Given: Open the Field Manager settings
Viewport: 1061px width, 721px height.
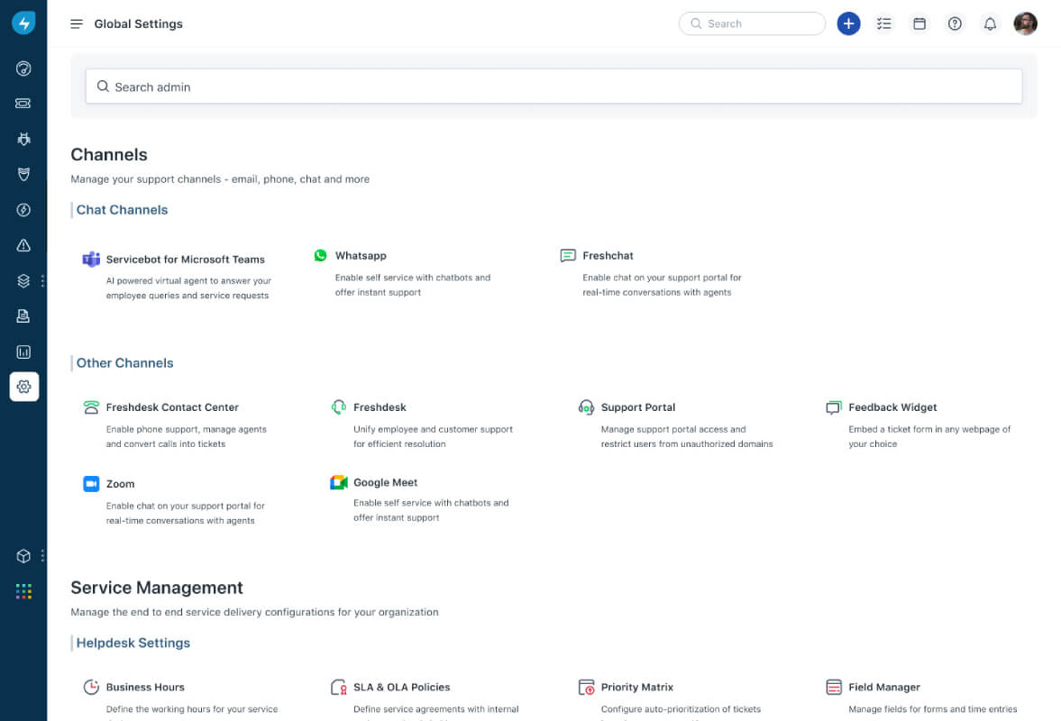Looking at the screenshot, I should (x=883, y=687).
